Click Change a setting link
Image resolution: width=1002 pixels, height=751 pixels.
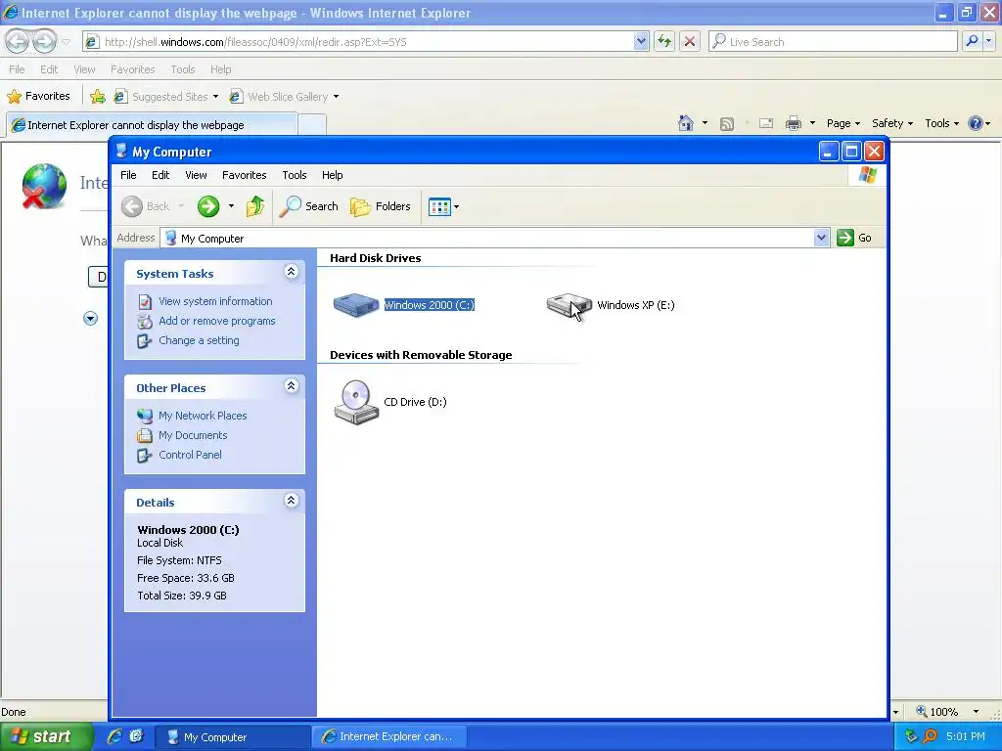tap(199, 341)
